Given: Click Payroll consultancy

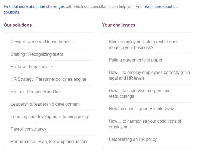Looking at the screenshot, I should click(x=29, y=129).
